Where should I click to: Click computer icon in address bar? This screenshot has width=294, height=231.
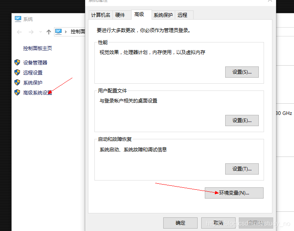pyautogui.click(x=58, y=32)
